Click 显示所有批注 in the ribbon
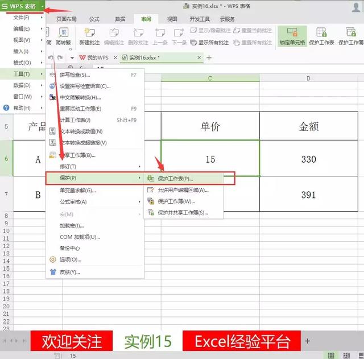 click(x=209, y=43)
